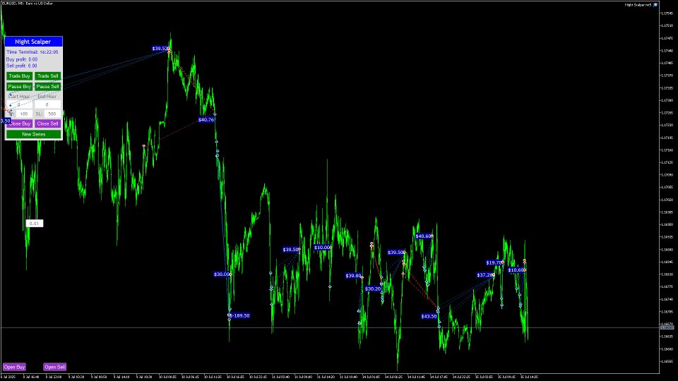Click the current price marker on price scale
The width and height of the screenshot is (678, 381).
[x=667, y=328]
